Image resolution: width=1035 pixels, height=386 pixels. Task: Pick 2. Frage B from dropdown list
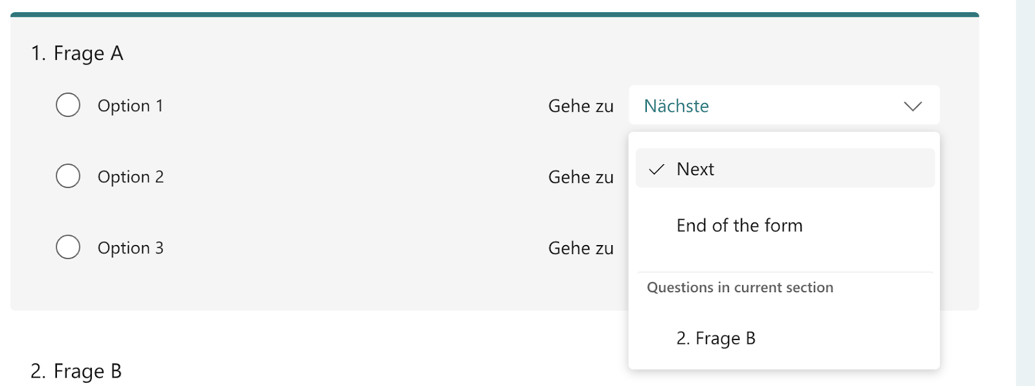(x=715, y=338)
